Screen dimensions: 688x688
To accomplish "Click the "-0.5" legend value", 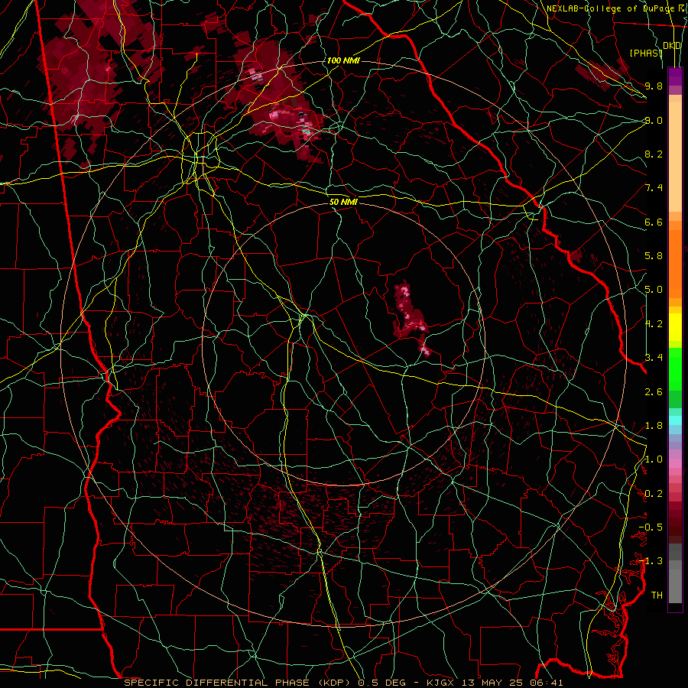I will (651, 527).
